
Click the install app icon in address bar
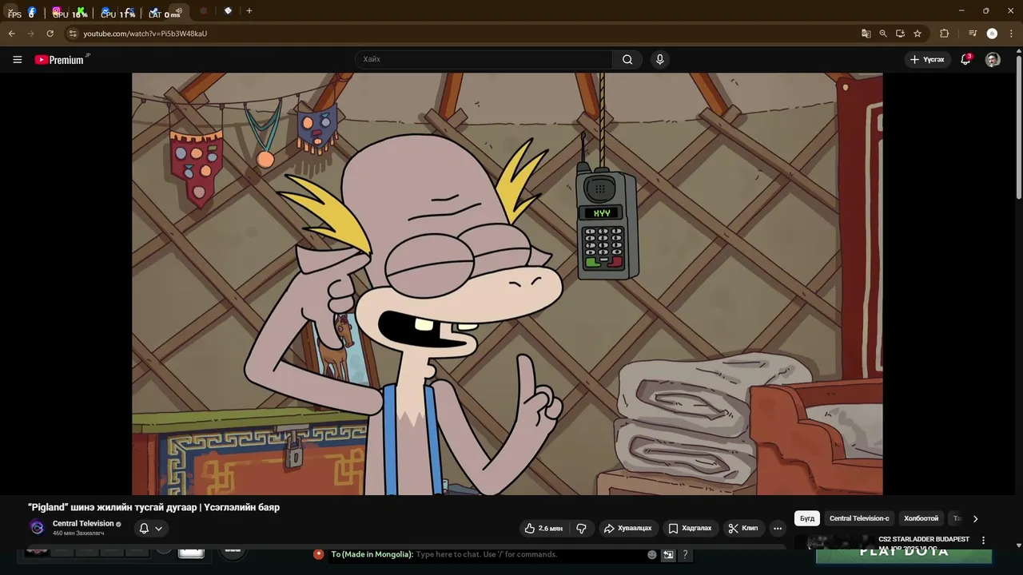click(900, 34)
